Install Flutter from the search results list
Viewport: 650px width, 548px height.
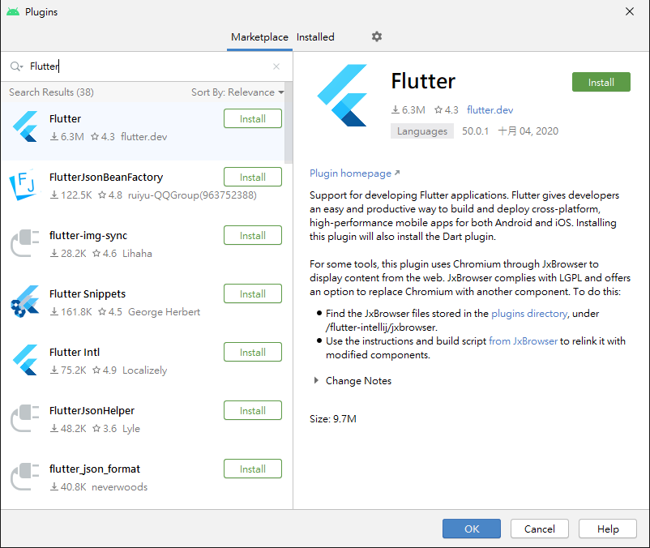[253, 119]
